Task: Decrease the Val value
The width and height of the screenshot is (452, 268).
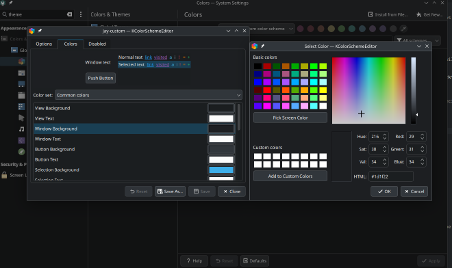Action: [385, 164]
